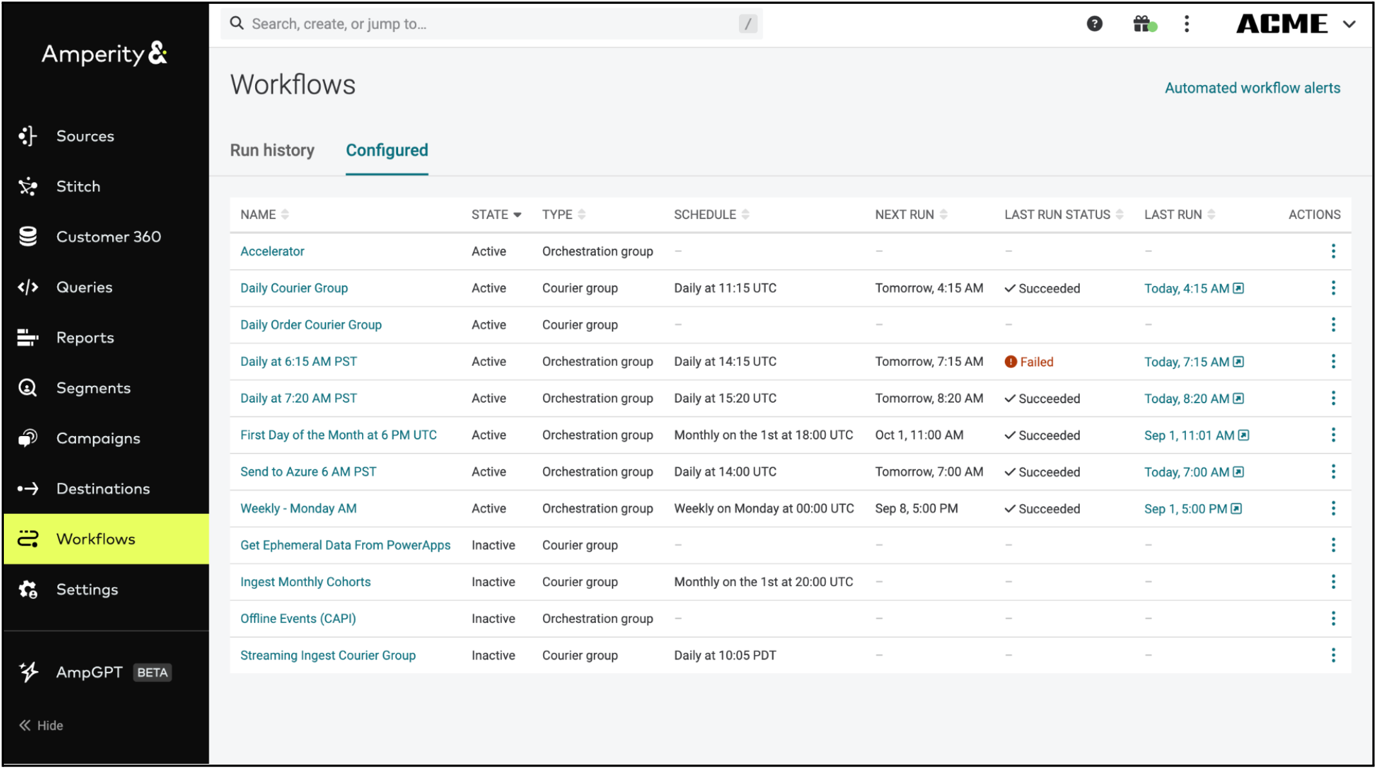Screen dimensions: 1376x769
Task: Click the Sources sidebar icon
Action: coord(28,136)
